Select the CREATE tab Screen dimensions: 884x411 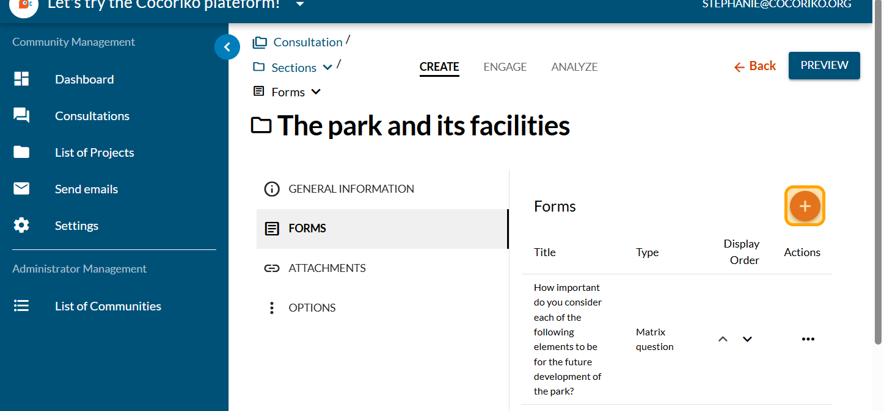tap(439, 67)
